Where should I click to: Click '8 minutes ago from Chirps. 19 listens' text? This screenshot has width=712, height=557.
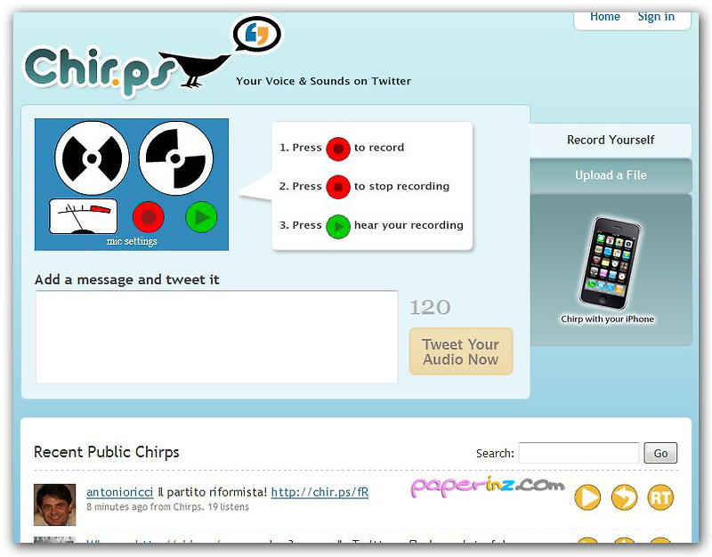tap(167, 507)
